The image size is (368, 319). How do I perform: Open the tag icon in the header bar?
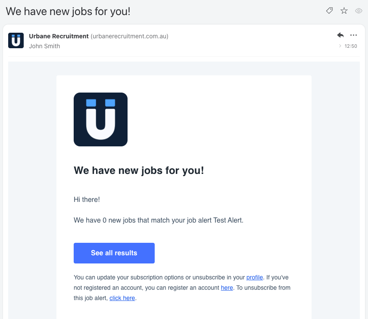point(329,10)
